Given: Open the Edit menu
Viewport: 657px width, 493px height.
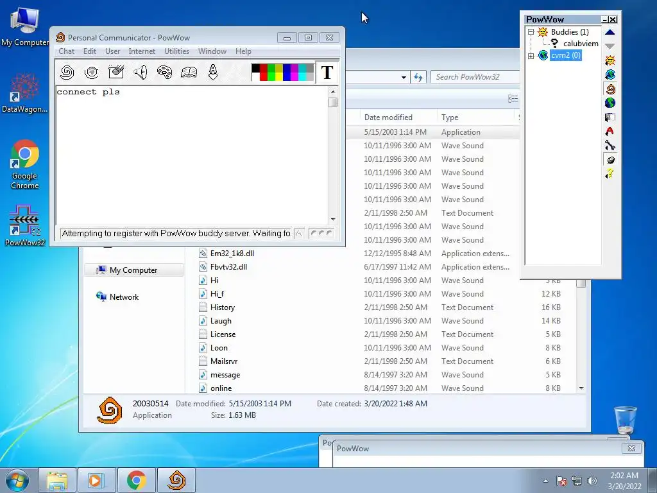Looking at the screenshot, I should [90, 51].
